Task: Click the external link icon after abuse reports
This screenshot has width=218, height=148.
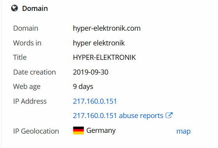Action: (169, 115)
